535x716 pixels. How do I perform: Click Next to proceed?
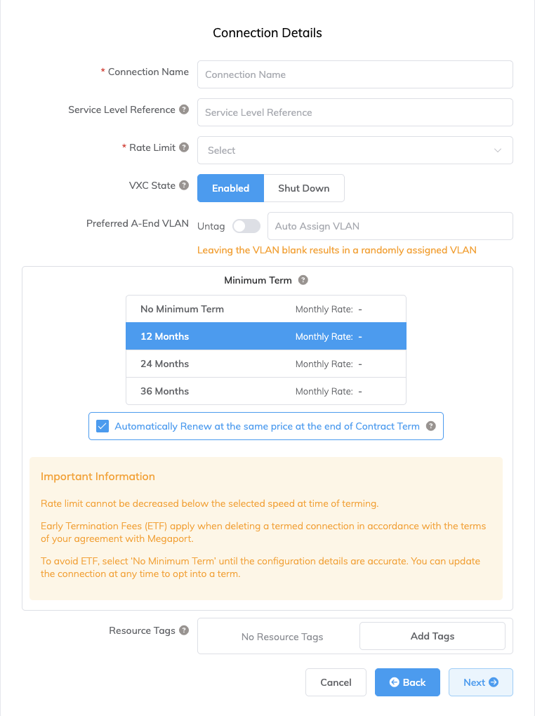(480, 682)
